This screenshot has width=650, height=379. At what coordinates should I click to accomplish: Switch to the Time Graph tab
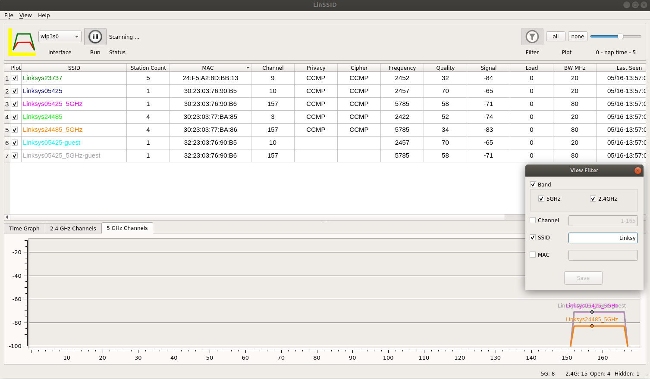[x=24, y=228]
